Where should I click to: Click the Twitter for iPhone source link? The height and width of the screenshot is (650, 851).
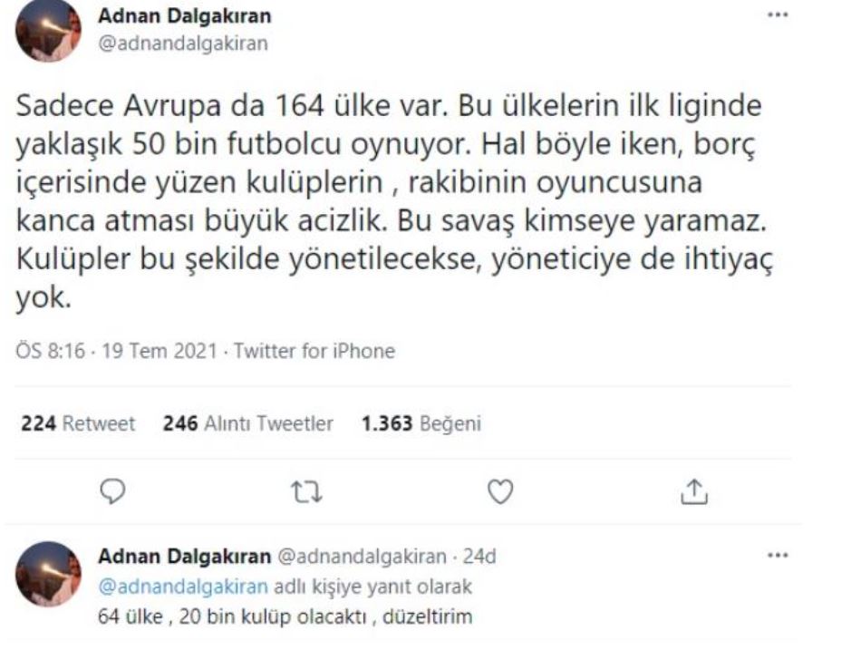314,351
